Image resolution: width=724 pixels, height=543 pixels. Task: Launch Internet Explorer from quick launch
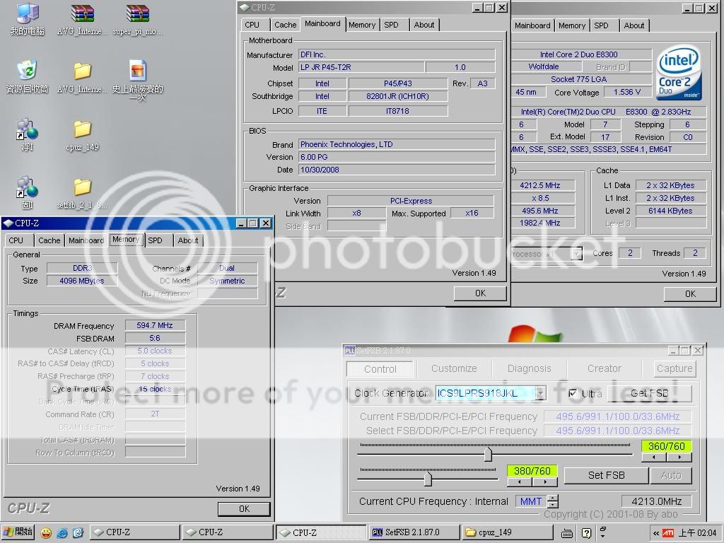click(x=62, y=533)
